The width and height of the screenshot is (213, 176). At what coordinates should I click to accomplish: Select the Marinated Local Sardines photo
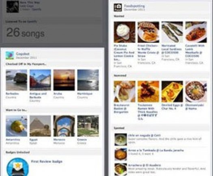[x=172, y=32]
